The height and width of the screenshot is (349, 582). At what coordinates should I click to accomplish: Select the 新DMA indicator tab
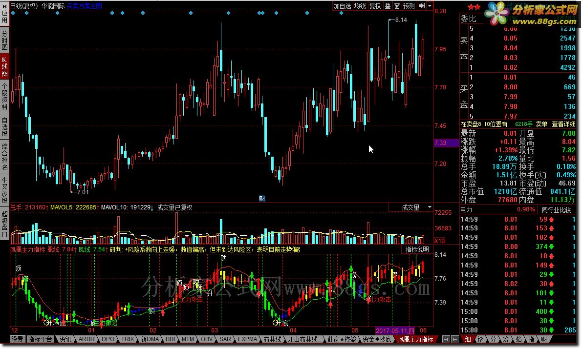150,339
